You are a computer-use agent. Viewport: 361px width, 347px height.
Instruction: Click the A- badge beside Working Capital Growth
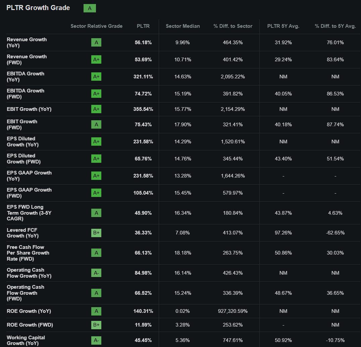point(96,340)
